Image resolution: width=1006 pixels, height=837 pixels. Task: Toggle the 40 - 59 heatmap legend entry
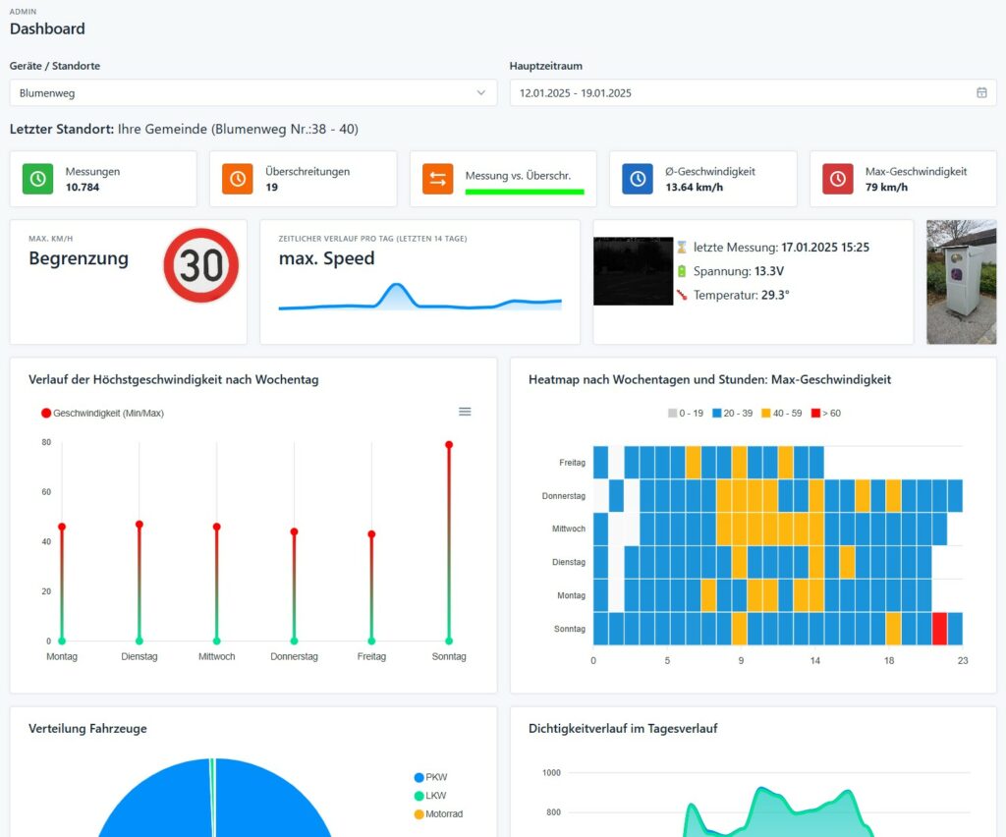(781, 413)
